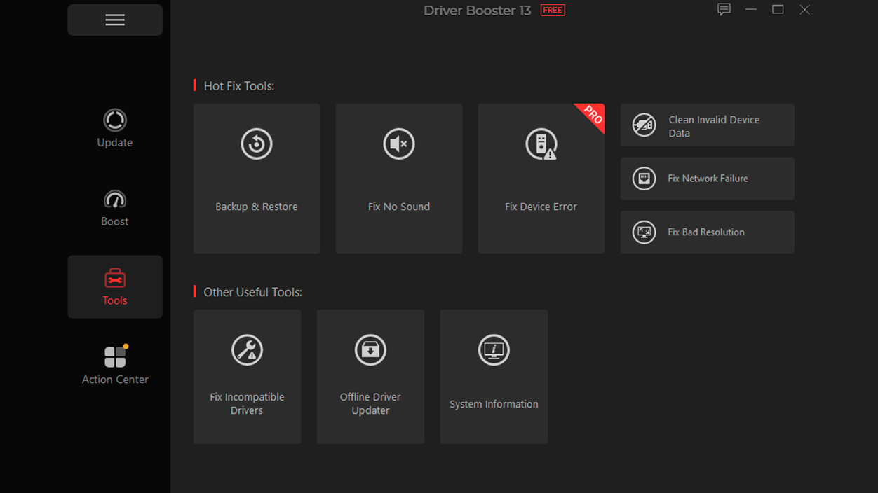The height and width of the screenshot is (493, 878).
Task: Open the Boost section
Action: [114, 207]
